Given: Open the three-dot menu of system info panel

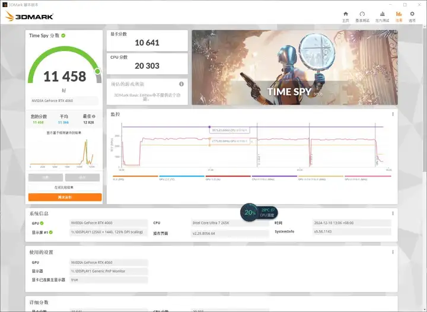Looking at the screenshot, I should pos(393,213).
